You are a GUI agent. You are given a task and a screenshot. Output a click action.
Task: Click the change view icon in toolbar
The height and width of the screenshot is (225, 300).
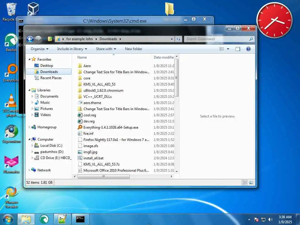pos(222,49)
